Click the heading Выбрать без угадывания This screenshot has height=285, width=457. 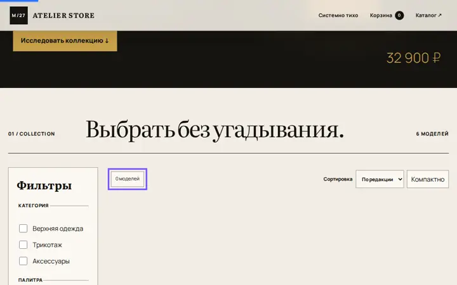215,130
